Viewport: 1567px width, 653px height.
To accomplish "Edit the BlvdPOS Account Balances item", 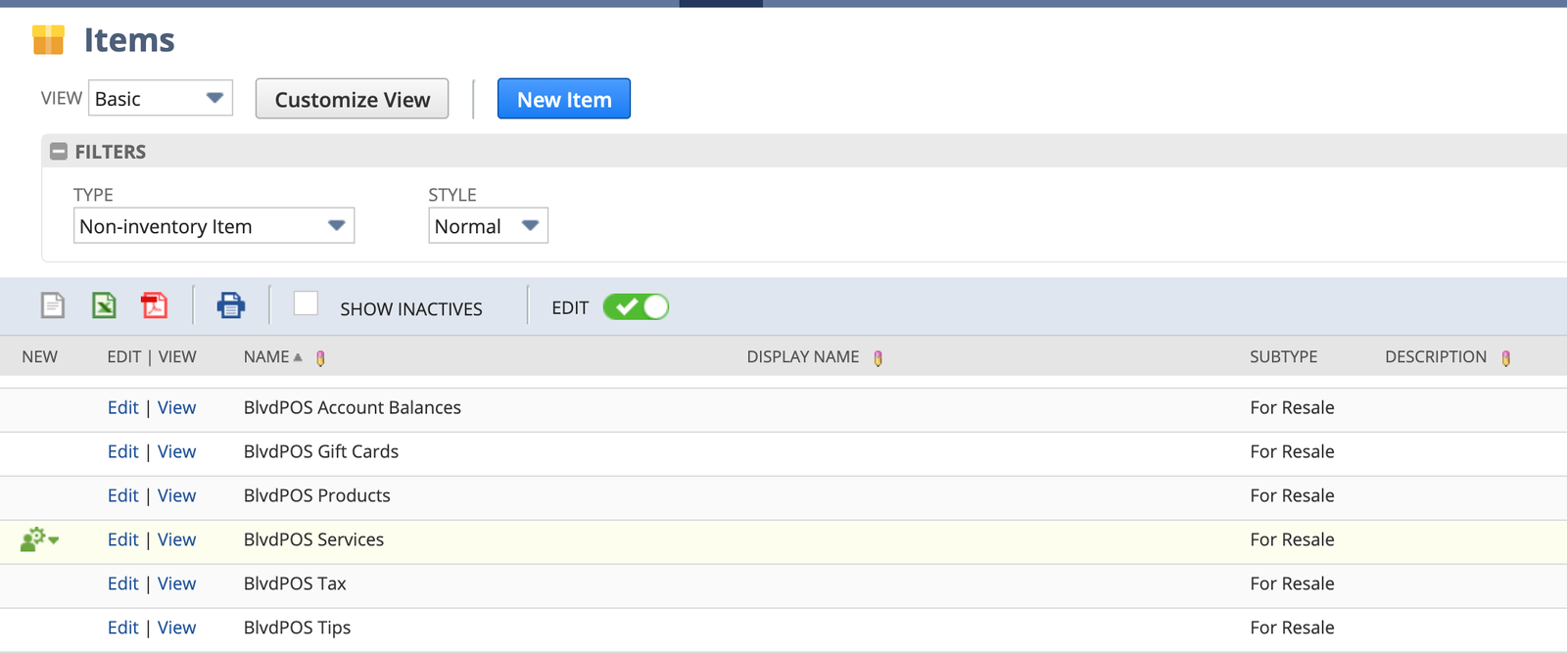I will 123,408.
